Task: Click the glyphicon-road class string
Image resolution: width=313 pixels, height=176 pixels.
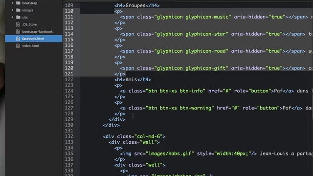Action: [191, 51]
